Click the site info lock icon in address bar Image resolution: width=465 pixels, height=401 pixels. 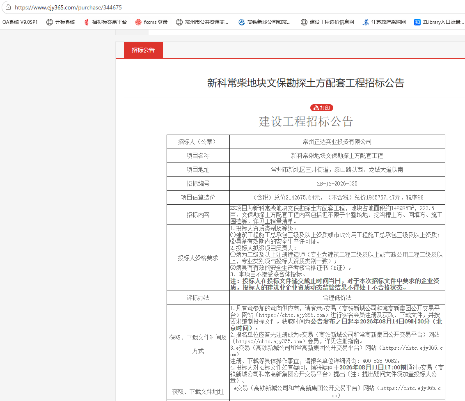pyautogui.click(x=8, y=7)
